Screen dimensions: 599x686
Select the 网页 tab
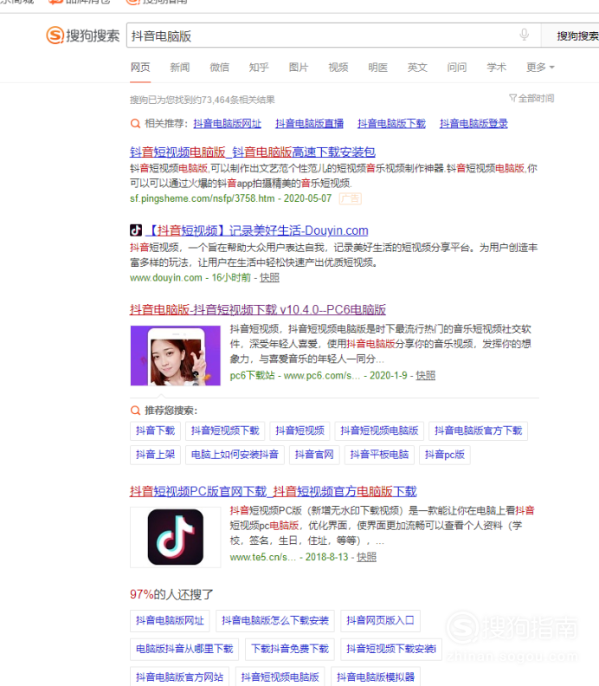(x=140, y=68)
